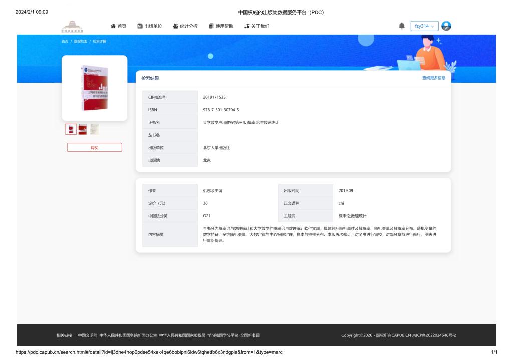
Task: Open 使用帮助 menu item
Action: [x=221, y=26]
